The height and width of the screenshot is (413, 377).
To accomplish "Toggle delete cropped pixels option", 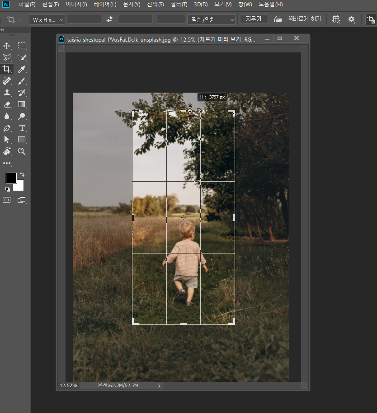I will [371, 19].
